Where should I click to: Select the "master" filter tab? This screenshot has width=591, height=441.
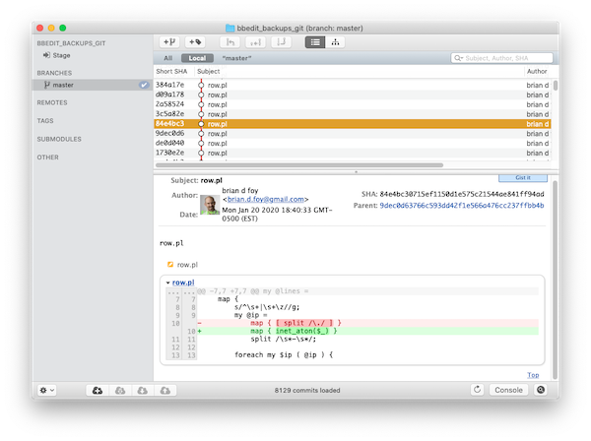(236, 58)
